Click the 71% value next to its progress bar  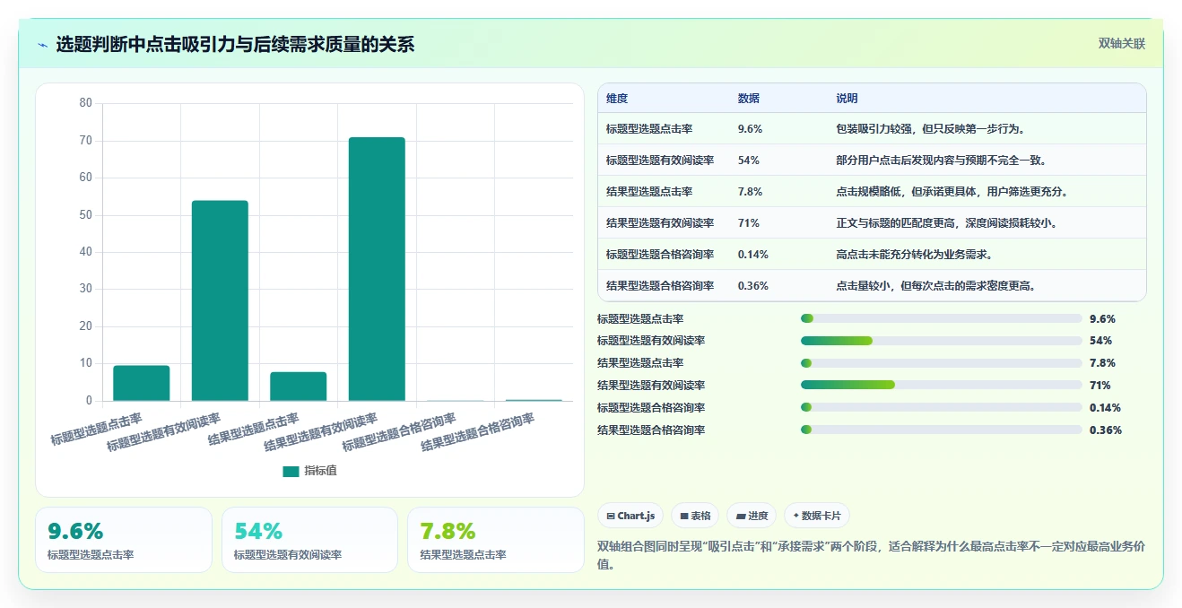1100,386
